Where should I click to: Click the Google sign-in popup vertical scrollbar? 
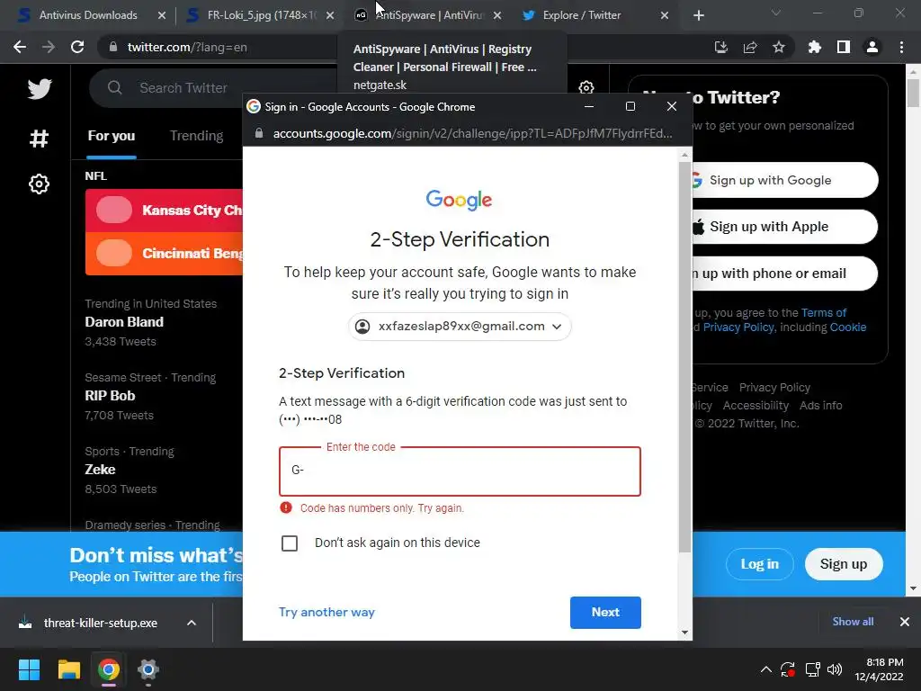684,356
